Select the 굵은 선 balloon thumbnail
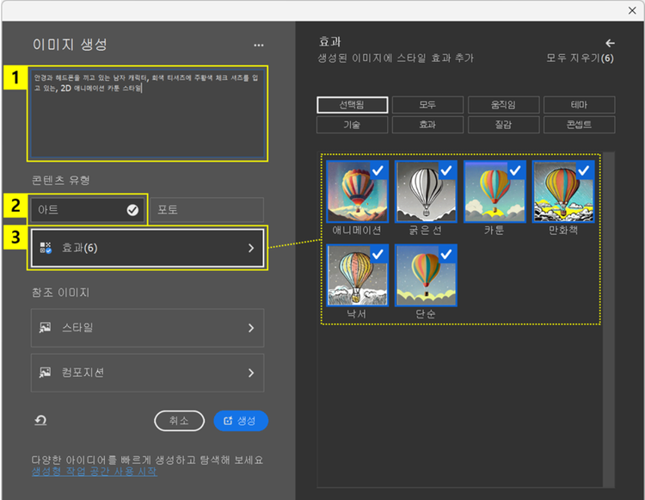Image resolution: width=645 pixels, height=500 pixels. (426, 192)
